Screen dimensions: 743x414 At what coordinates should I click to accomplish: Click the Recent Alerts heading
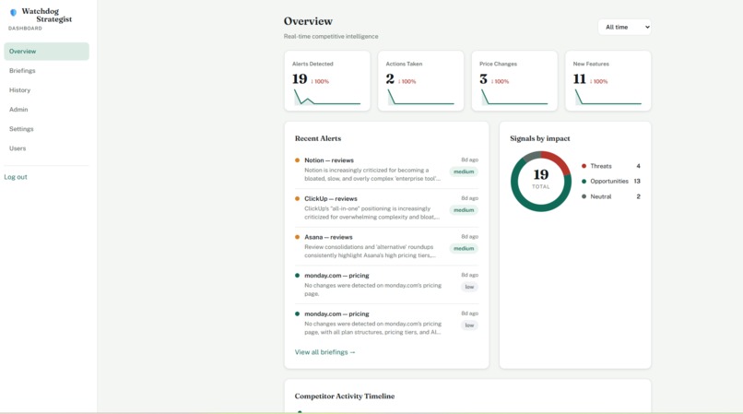[318, 138]
